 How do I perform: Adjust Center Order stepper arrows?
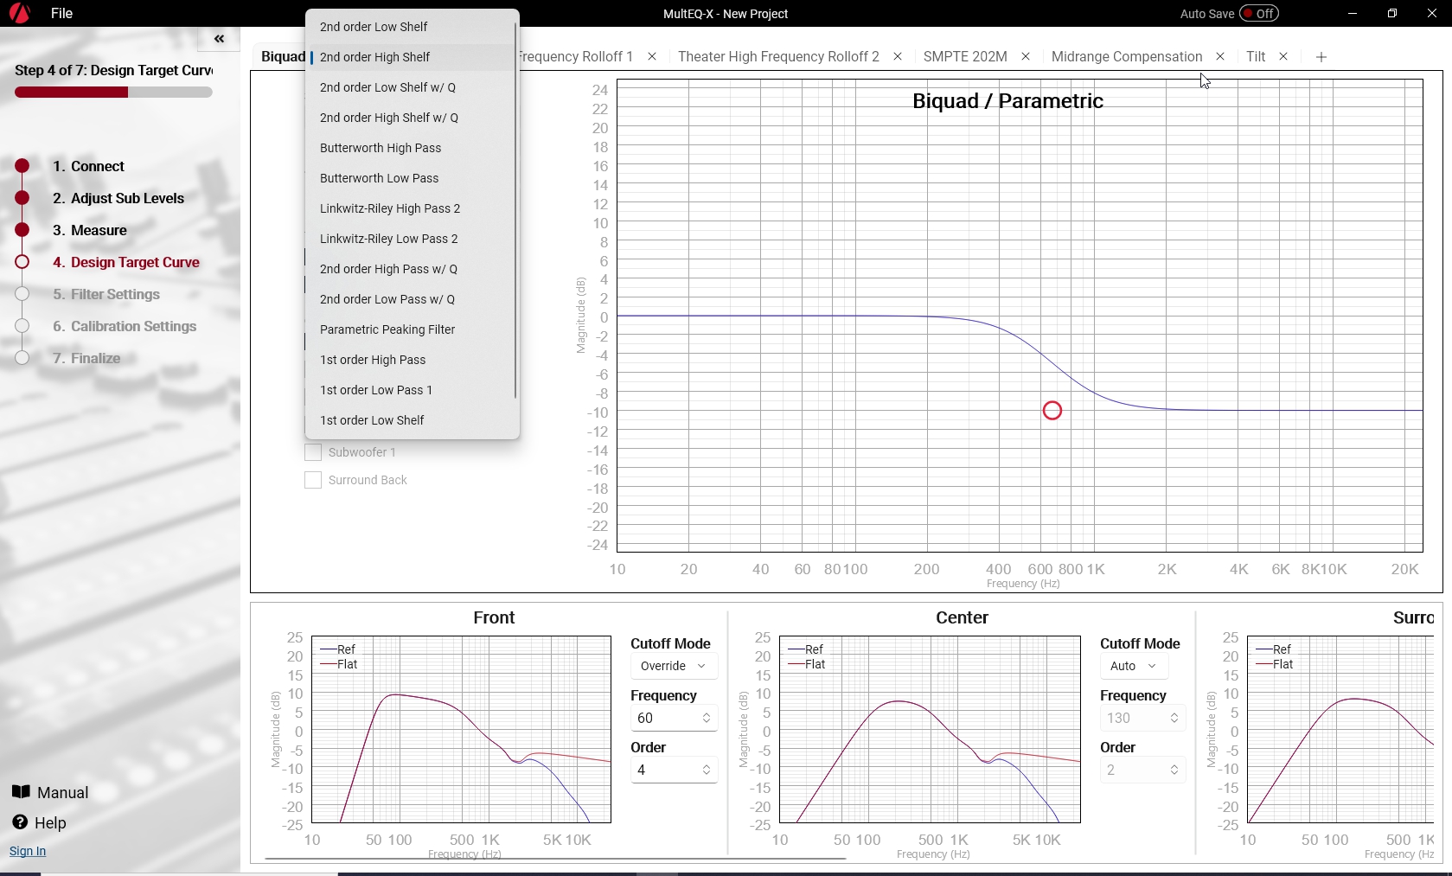point(1174,770)
